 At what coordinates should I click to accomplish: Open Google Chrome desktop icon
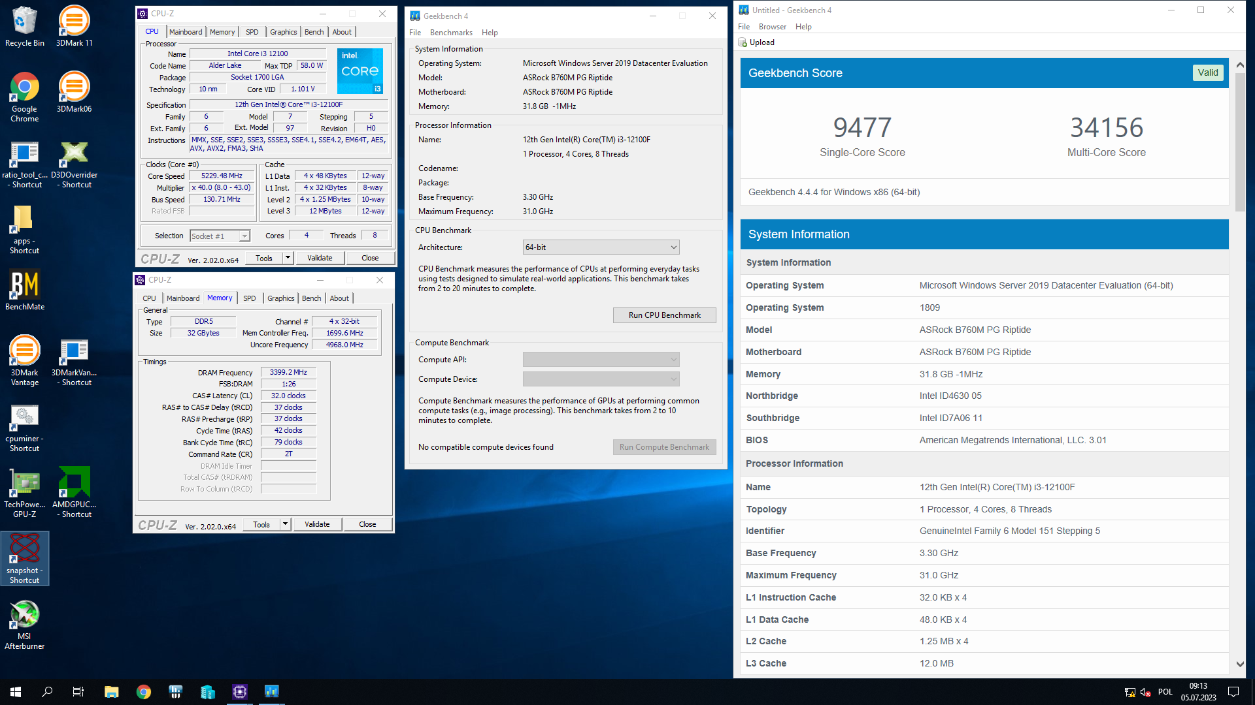click(24, 97)
